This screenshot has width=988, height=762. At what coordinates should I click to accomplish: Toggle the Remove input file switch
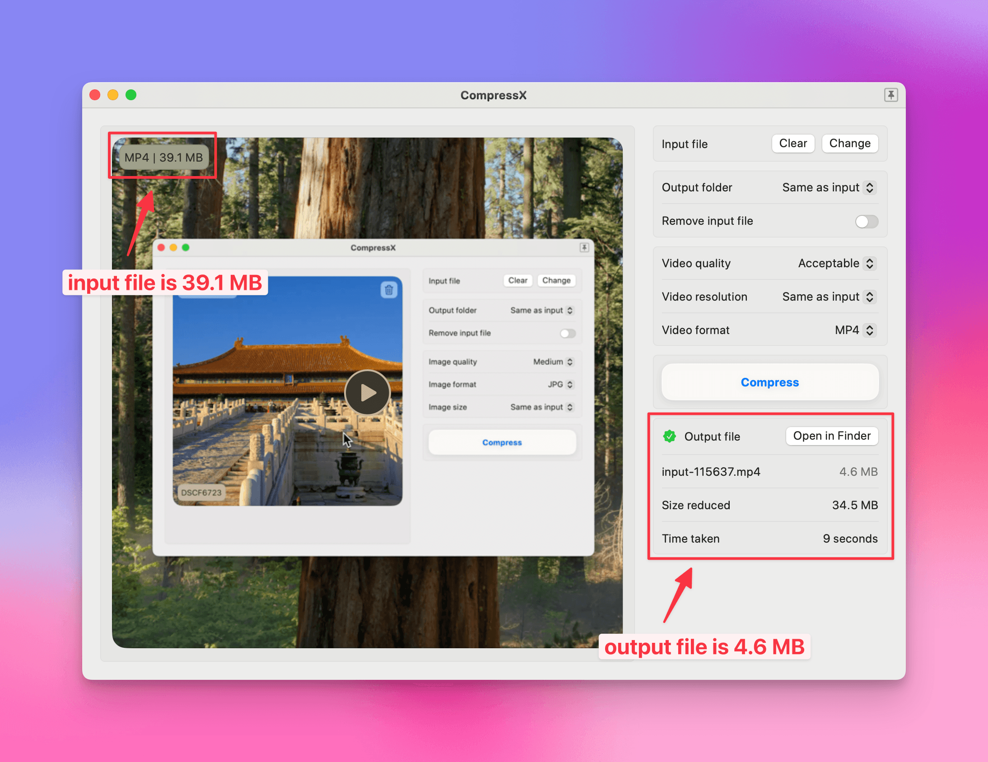(x=866, y=221)
